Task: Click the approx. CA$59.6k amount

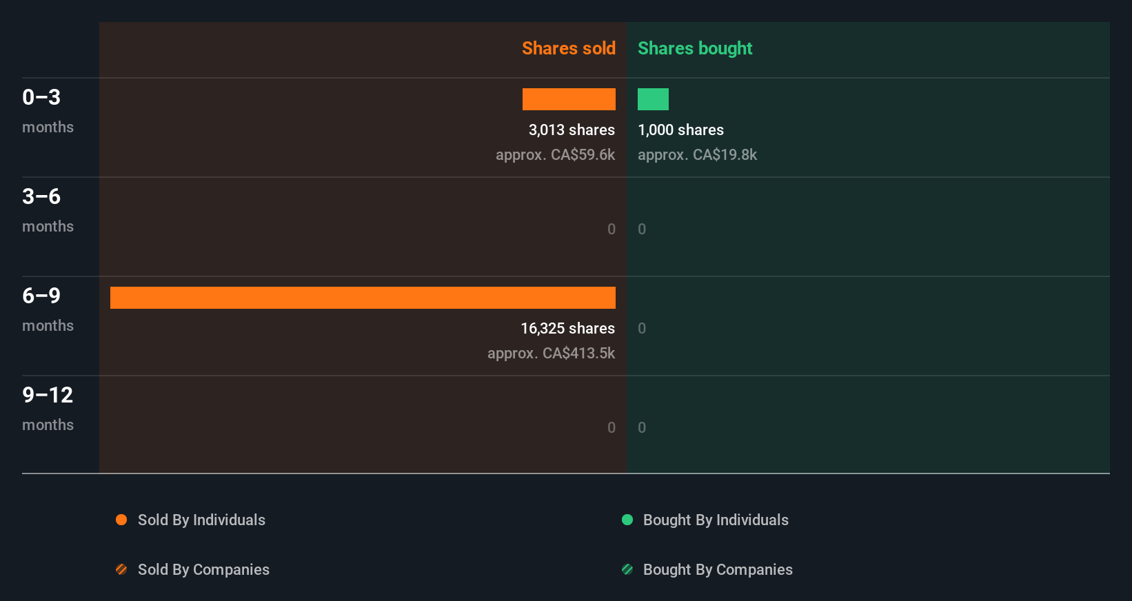Action: point(555,155)
